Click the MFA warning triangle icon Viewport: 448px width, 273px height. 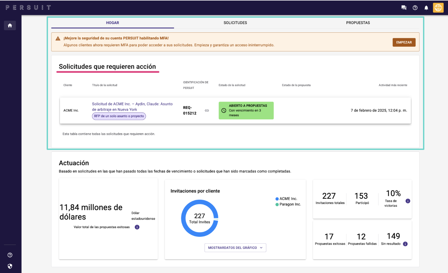[x=58, y=38]
